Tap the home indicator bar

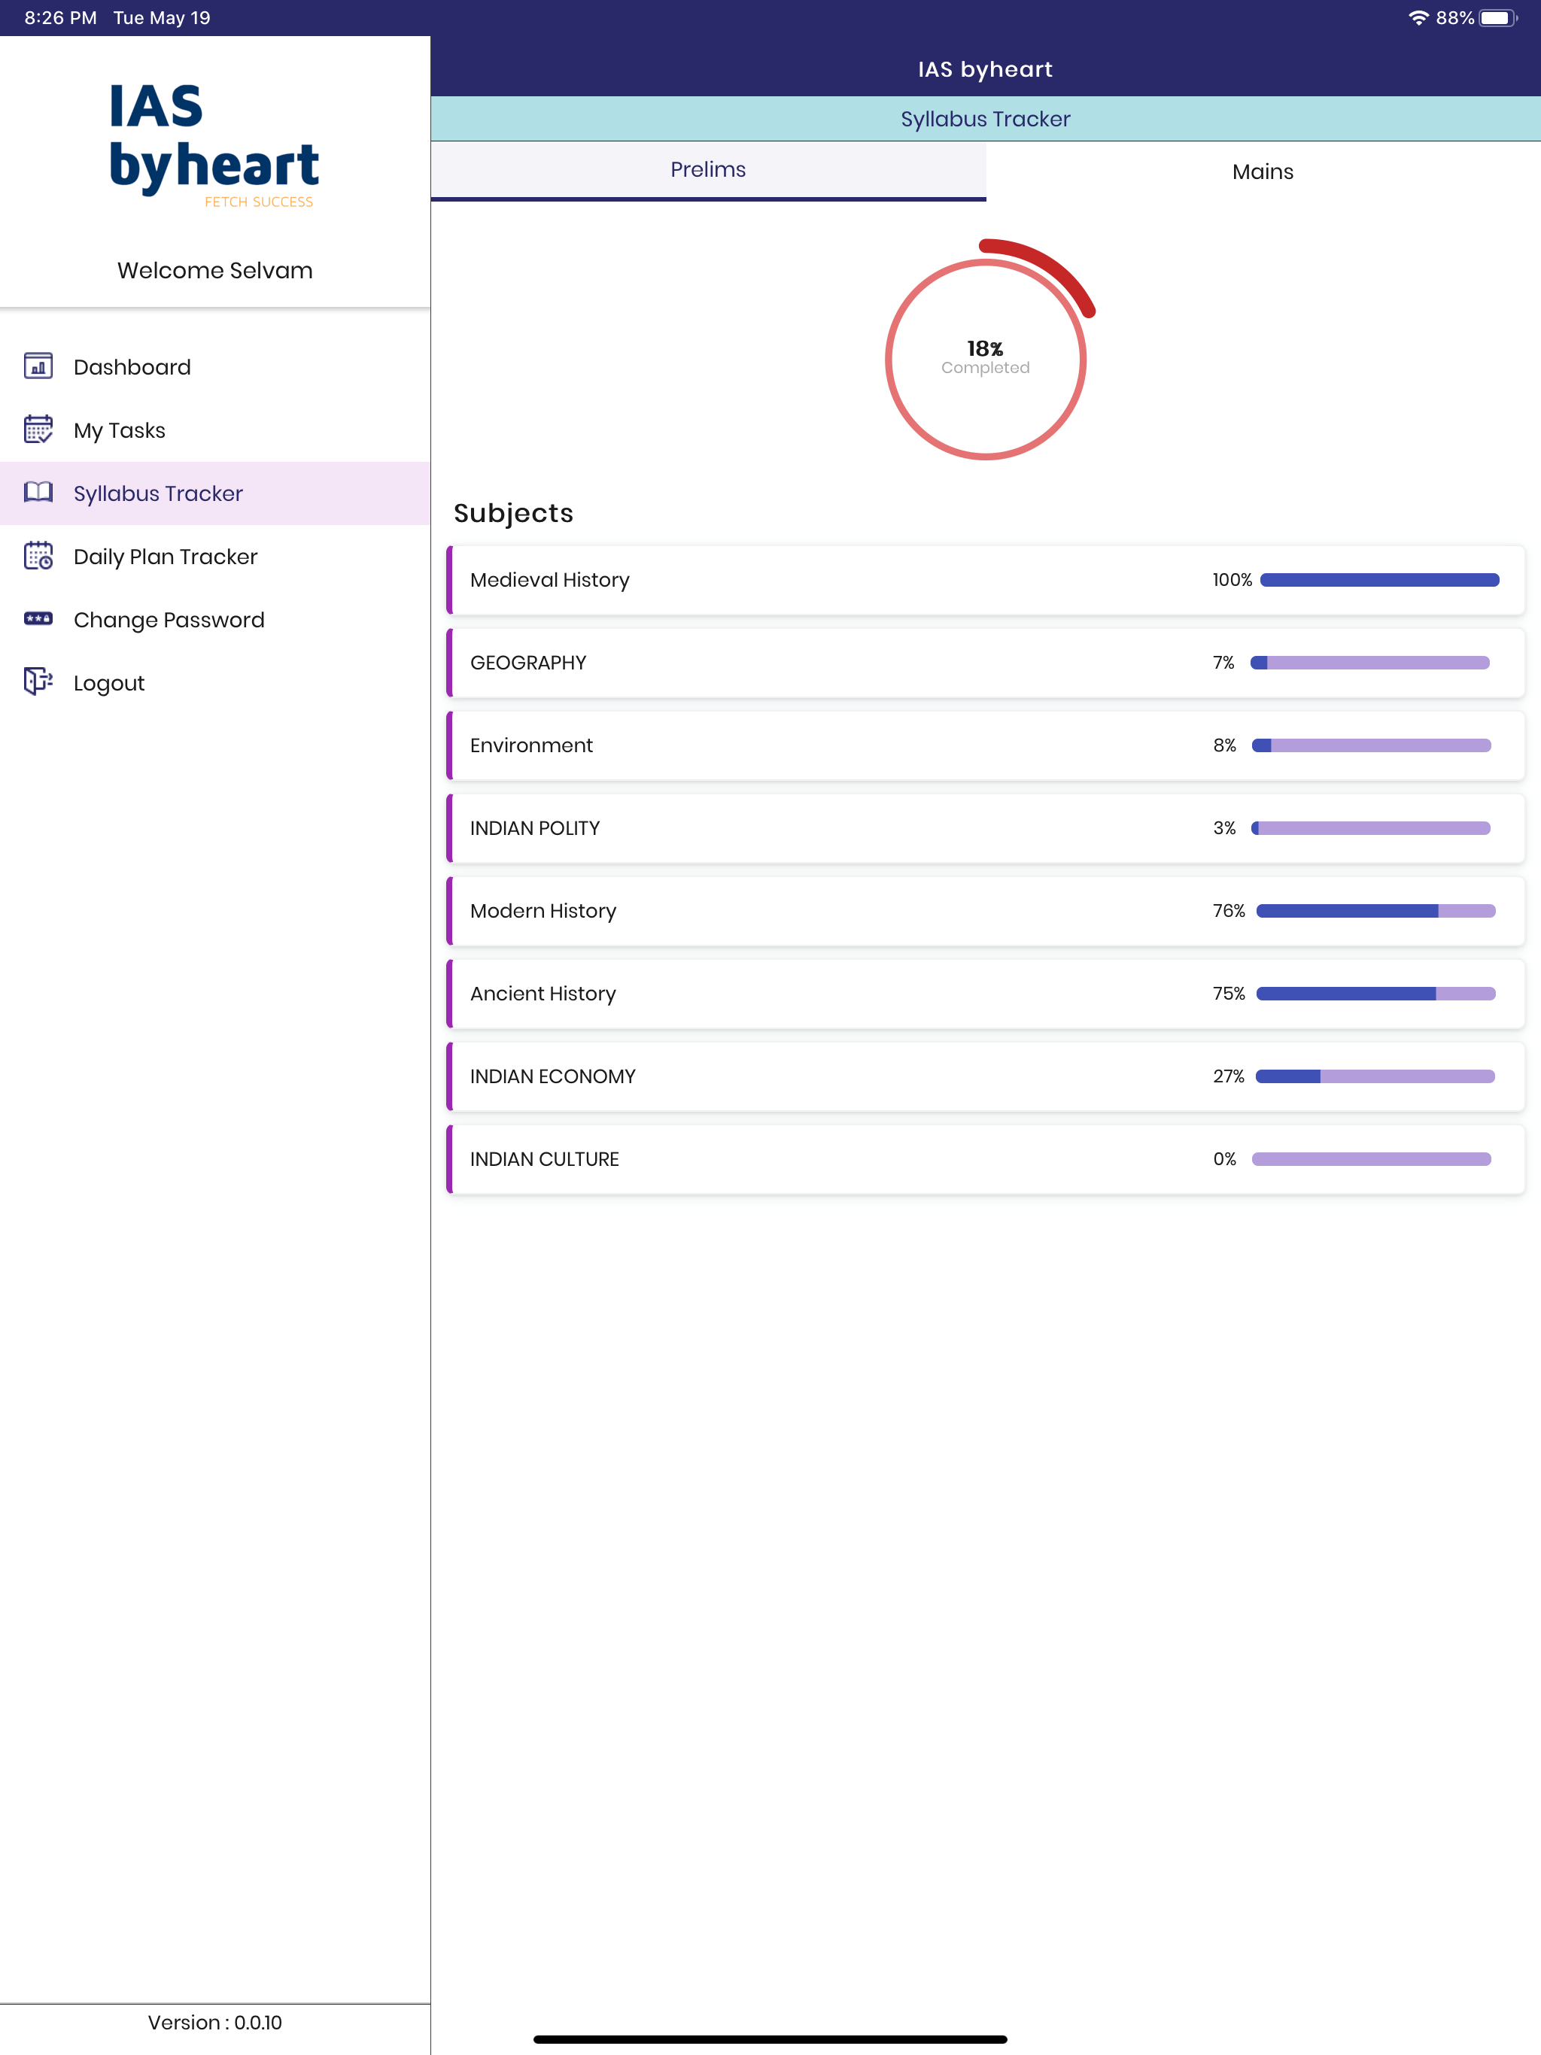[770, 2039]
